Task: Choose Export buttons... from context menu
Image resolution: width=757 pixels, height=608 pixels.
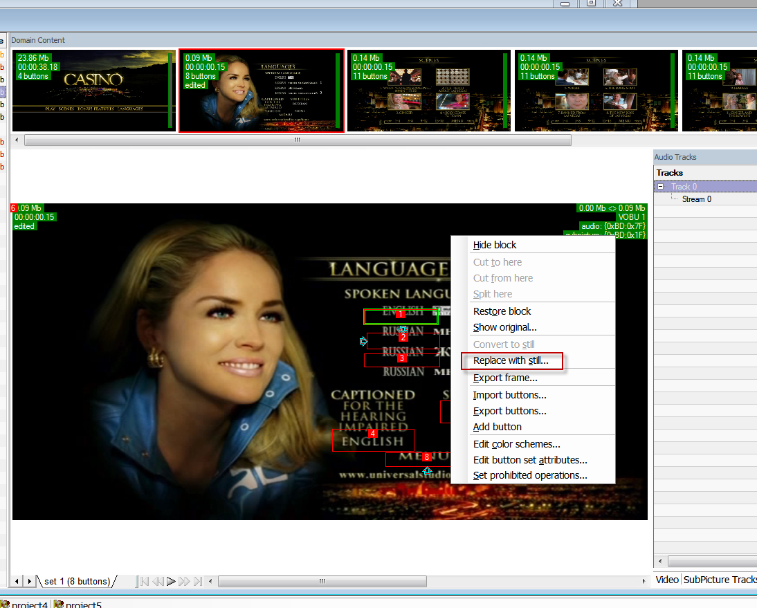Action: pyautogui.click(x=509, y=411)
